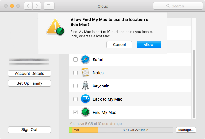Allow Find My Mac to use location
205x139 pixels.
149,45
